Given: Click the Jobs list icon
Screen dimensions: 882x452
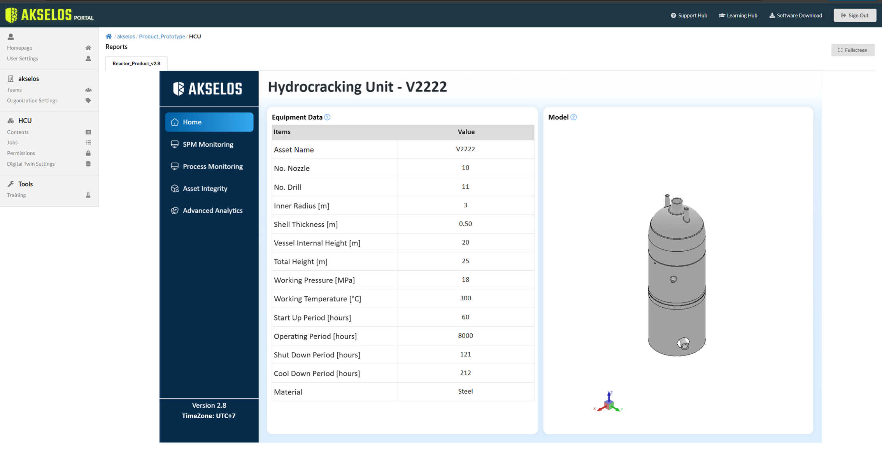Looking at the screenshot, I should tap(88, 142).
